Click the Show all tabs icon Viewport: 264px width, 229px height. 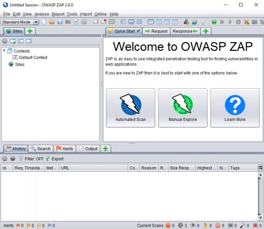click(x=96, y=22)
